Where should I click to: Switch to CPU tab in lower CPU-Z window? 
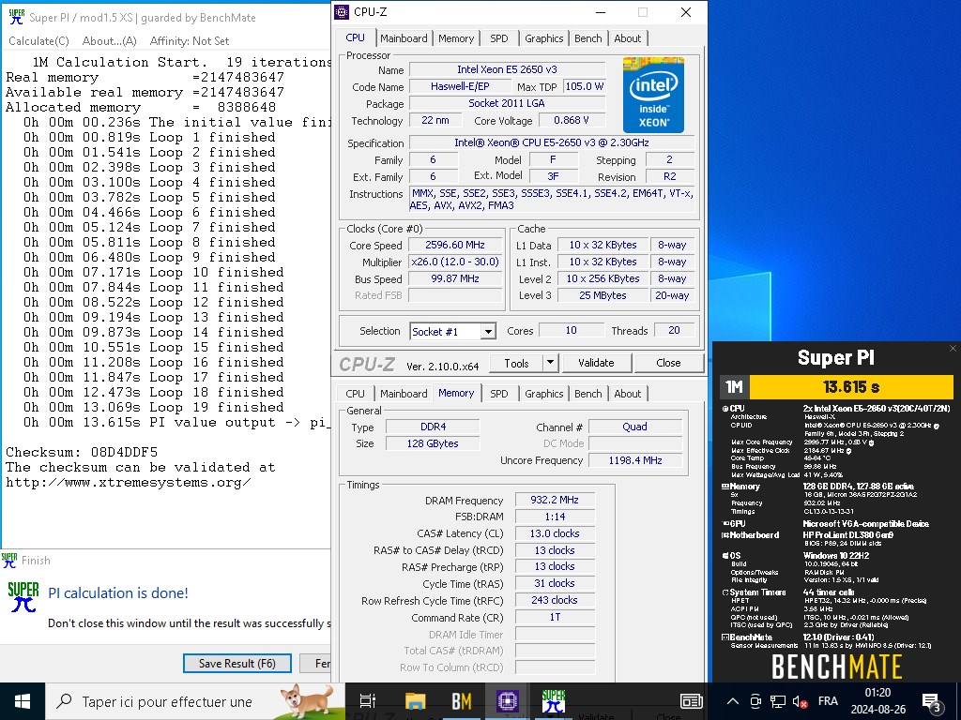click(355, 394)
